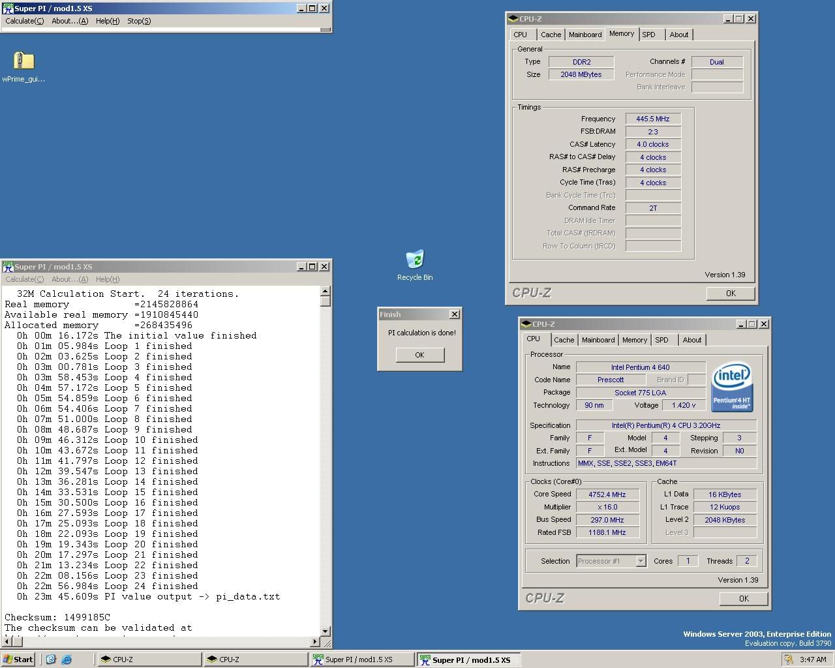The width and height of the screenshot is (835, 668).
Task: Click the Rated FSB 1188.1 MHz value
Action: coord(607,532)
